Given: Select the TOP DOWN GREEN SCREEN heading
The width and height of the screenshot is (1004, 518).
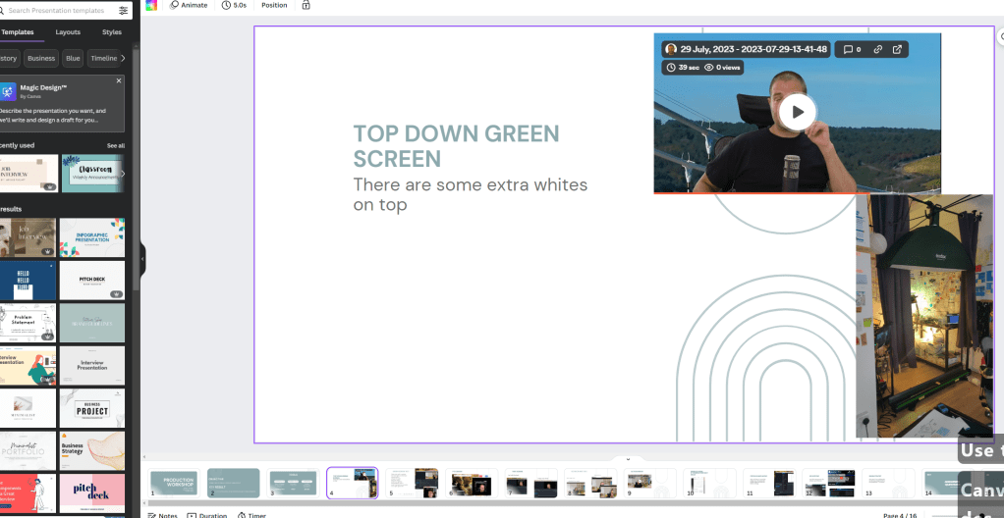Looking at the screenshot, I should coord(457,146).
